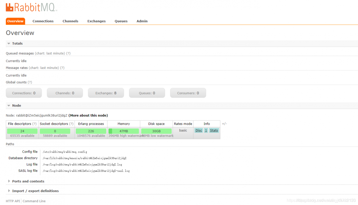The image size is (358, 205).
Task: Click the +/- column toggle
Action: pyautogui.click(x=224, y=124)
